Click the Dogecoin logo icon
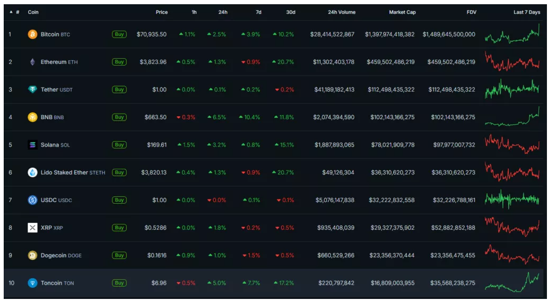 32,255
